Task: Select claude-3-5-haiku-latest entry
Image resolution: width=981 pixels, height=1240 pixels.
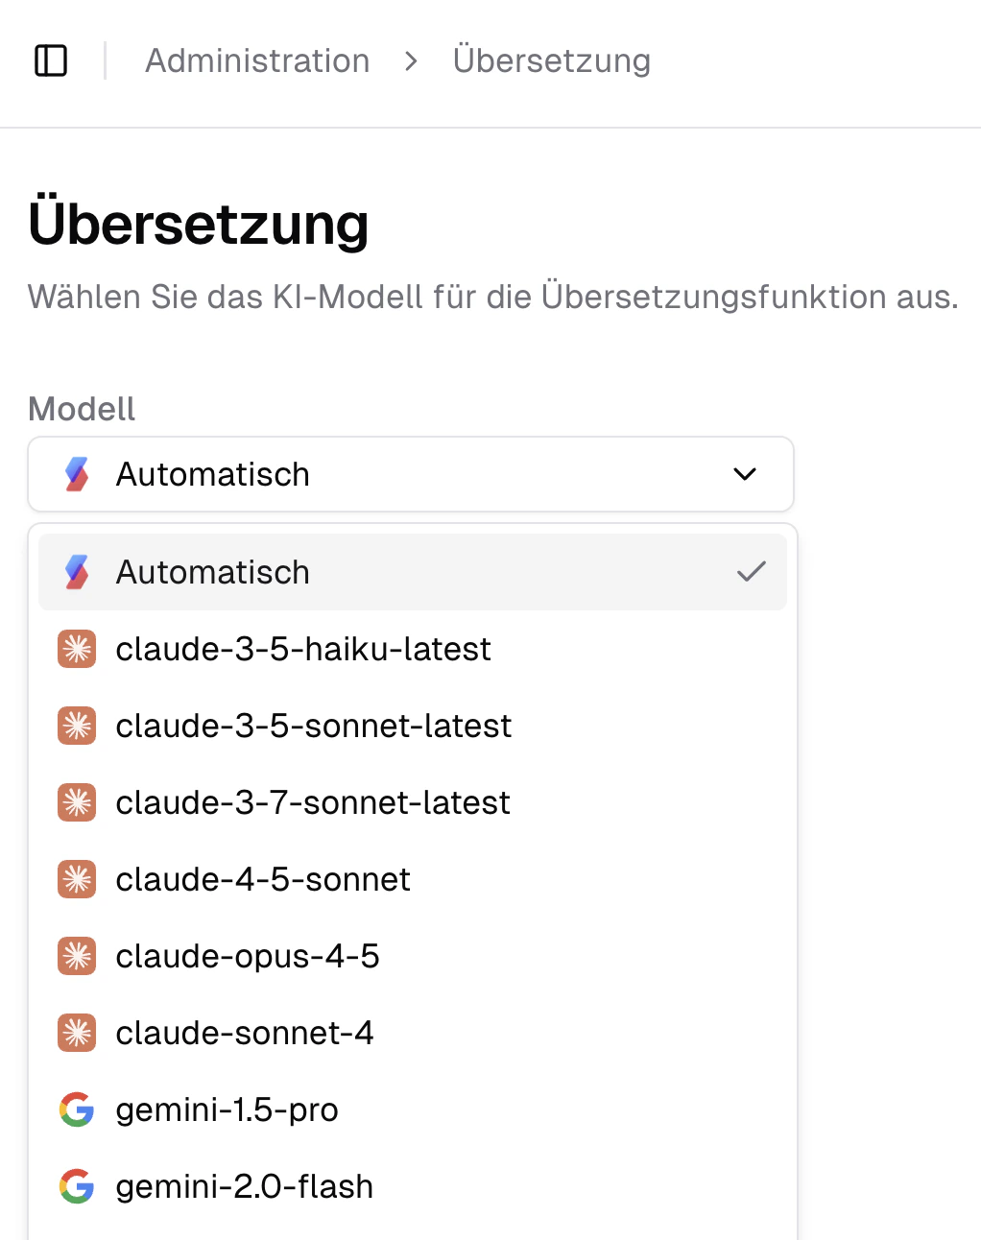Action: 303,649
